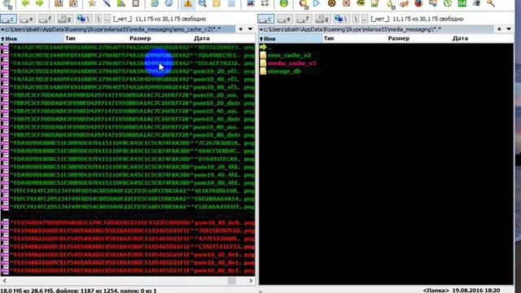
Task: Click left panel scrollbar left arrow
Action: point(5,281)
